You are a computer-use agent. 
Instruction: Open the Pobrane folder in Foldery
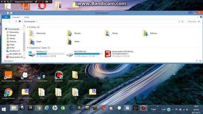pos(150,33)
